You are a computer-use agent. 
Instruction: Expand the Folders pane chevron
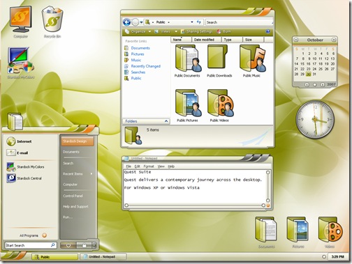[166, 121]
